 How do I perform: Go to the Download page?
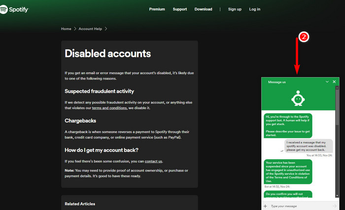pyautogui.click(x=203, y=9)
